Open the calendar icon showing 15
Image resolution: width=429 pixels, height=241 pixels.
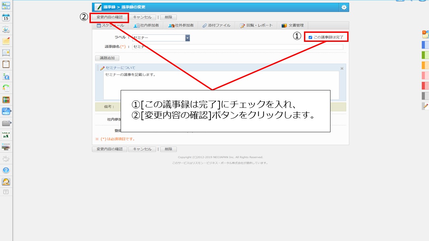6,17
